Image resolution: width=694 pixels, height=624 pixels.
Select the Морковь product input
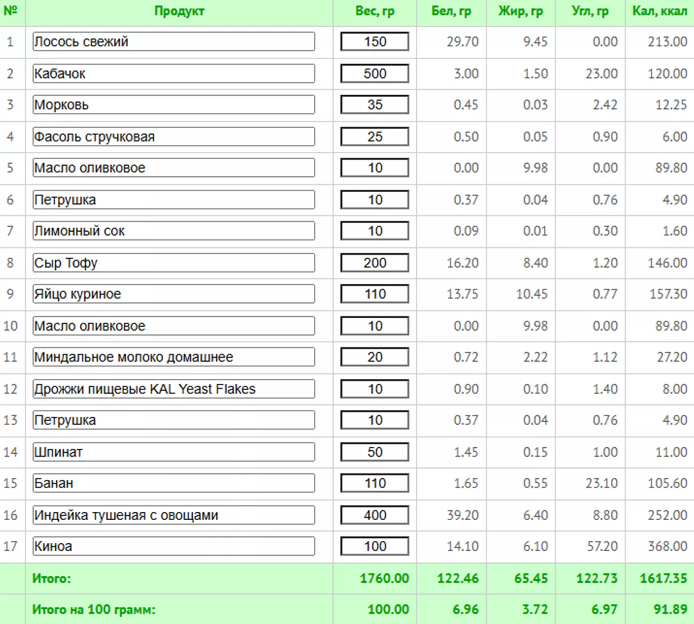(x=173, y=105)
